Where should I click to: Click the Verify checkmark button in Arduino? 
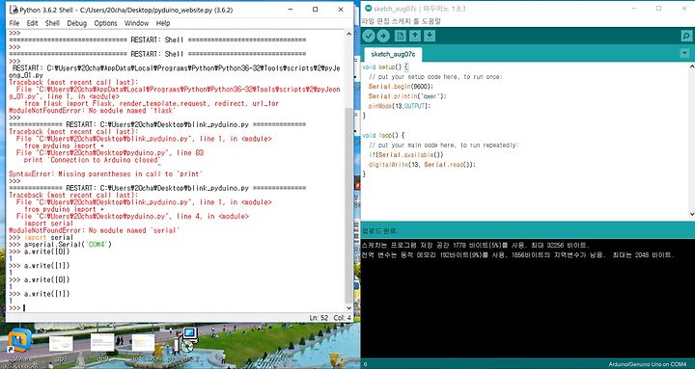click(x=369, y=36)
